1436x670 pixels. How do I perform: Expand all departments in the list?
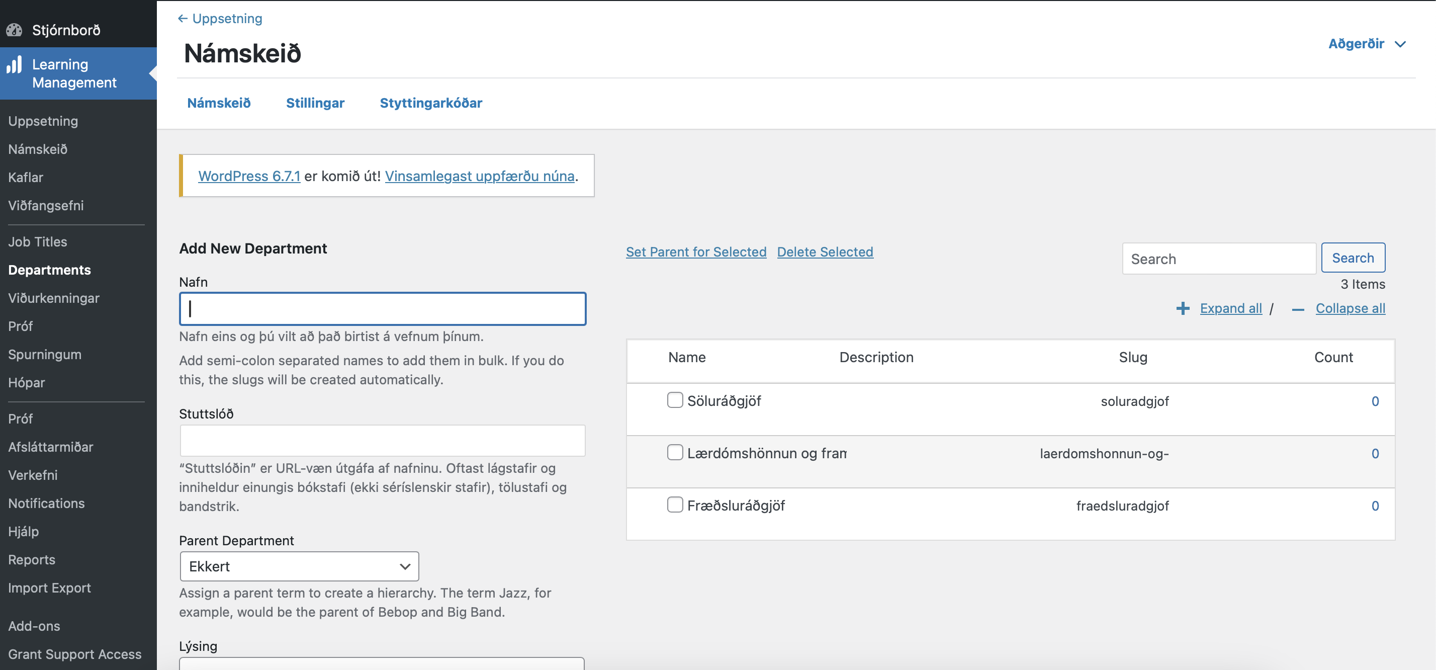pos(1230,308)
